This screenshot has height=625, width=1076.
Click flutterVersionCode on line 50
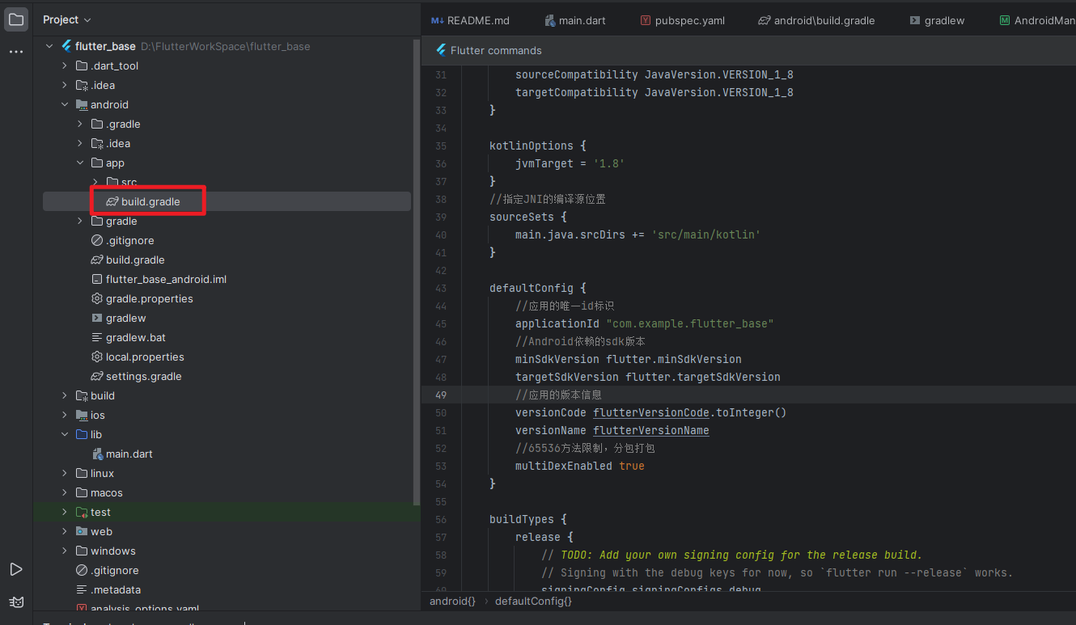(x=651, y=412)
